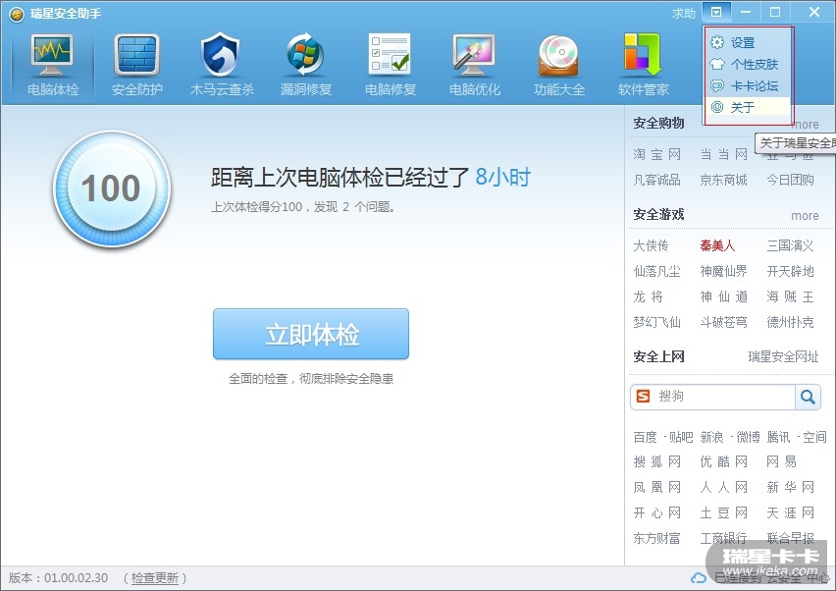Click the 立即体检 button
Viewport: 836px width, 591px height.
[x=311, y=334]
